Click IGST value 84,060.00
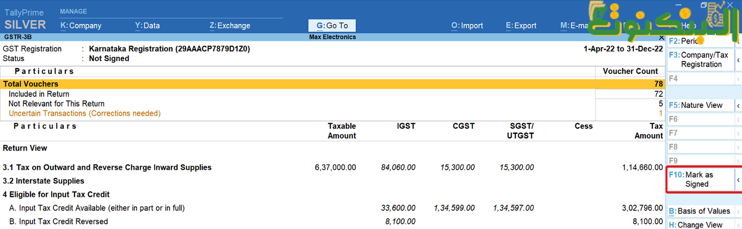The height and width of the screenshot is (229, 742). [x=398, y=168]
